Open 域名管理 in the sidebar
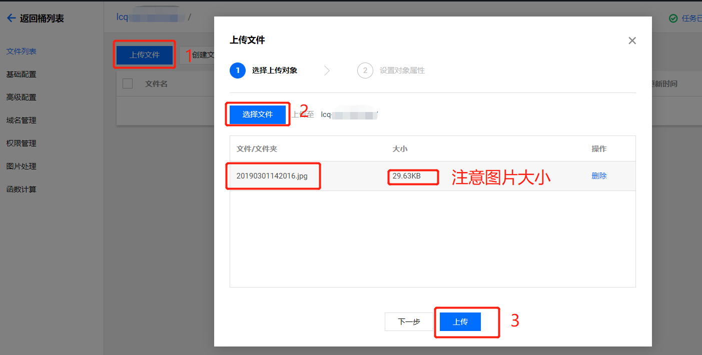 tap(20, 120)
